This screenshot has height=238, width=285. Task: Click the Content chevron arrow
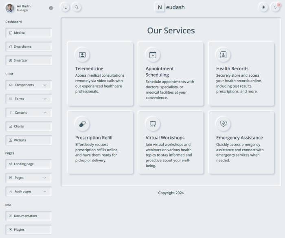(45, 112)
